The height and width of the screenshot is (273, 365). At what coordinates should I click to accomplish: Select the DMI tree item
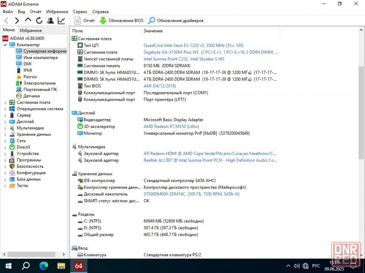click(23, 64)
